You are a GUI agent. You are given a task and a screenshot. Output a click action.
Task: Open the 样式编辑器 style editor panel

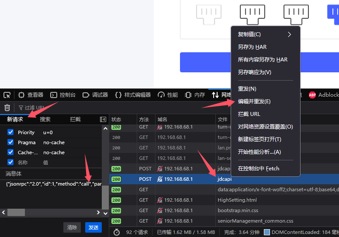pyautogui.click(x=133, y=95)
